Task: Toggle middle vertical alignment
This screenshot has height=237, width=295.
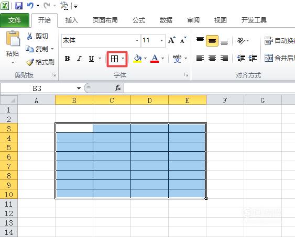Action: point(212,41)
